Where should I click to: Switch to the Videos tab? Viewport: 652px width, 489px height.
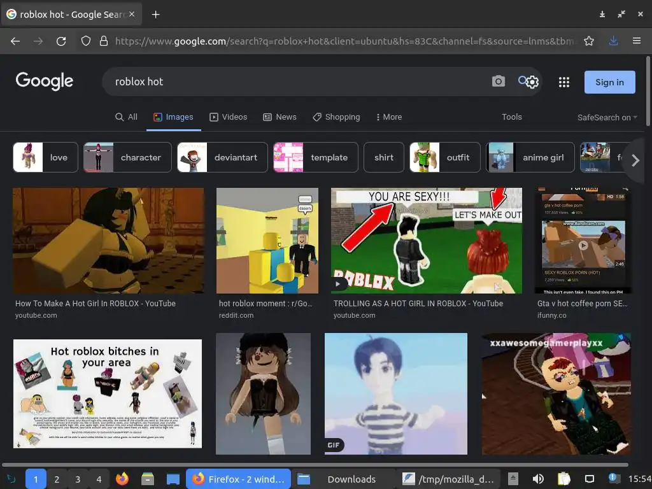coord(229,117)
